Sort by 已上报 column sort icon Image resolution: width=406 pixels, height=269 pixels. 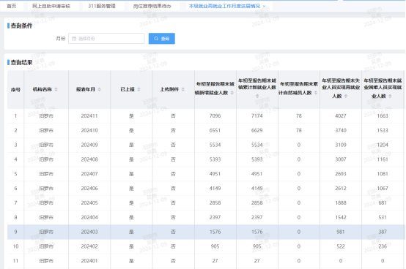[x=139, y=89]
